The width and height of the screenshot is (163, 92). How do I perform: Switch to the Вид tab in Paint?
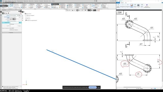126,3
